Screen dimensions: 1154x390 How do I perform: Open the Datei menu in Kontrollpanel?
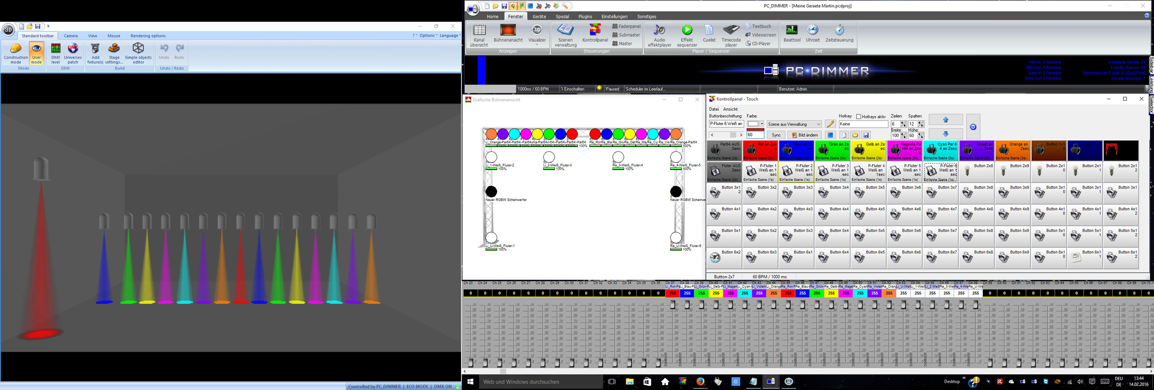click(x=714, y=109)
